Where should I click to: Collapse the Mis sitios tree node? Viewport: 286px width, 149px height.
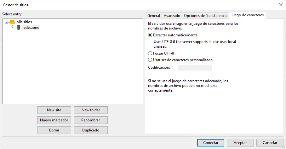click(7, 22)
